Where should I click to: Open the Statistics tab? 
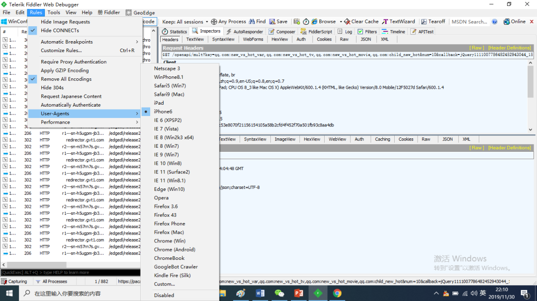(x=175, y=31)
